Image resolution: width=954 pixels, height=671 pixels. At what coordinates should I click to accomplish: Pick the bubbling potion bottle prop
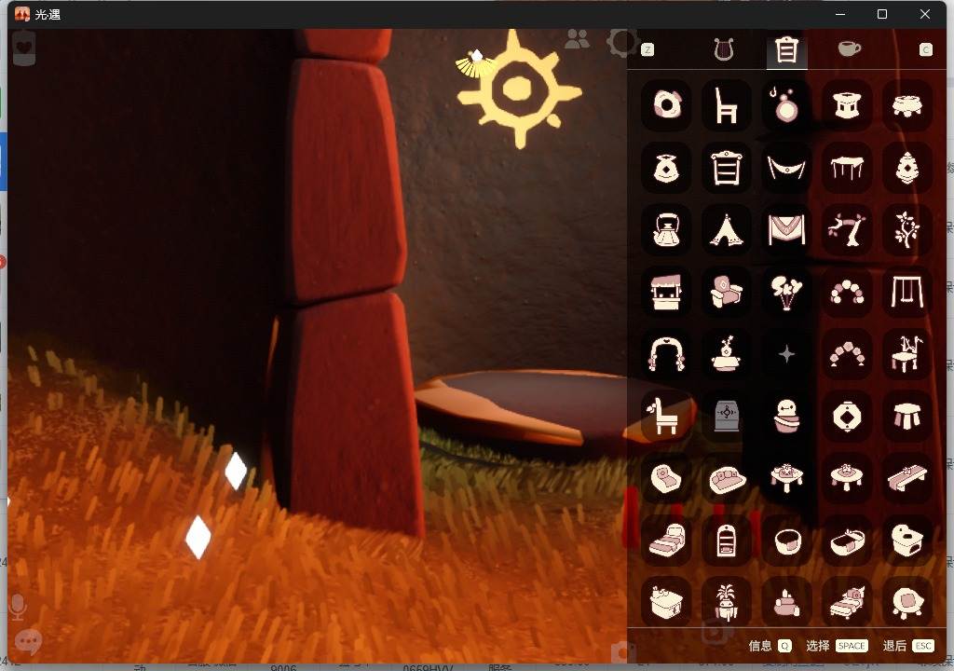point(786,105)
